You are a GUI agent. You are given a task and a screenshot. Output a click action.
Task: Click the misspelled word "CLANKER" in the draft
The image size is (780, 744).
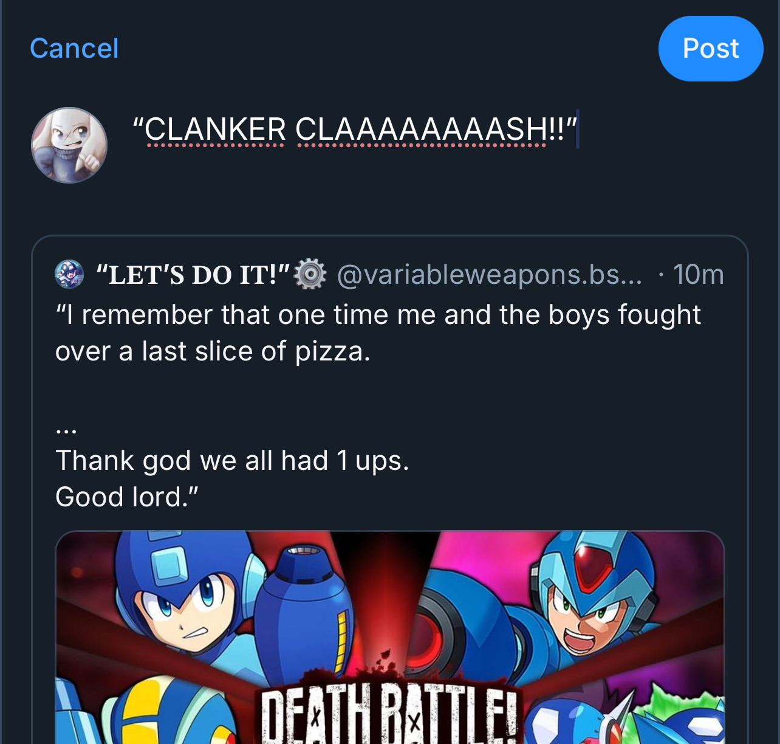pos(215,129)
